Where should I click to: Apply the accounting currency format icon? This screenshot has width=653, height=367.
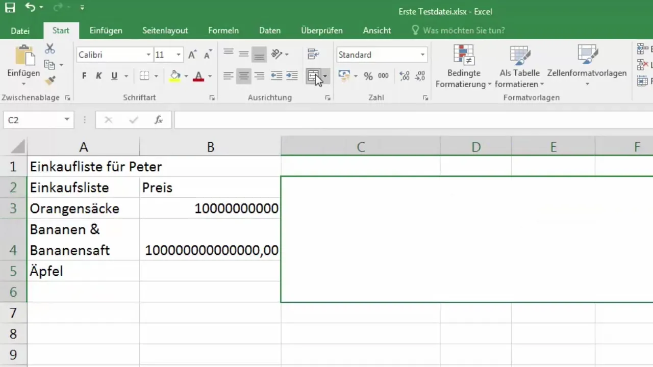click(x=344, y=76)
